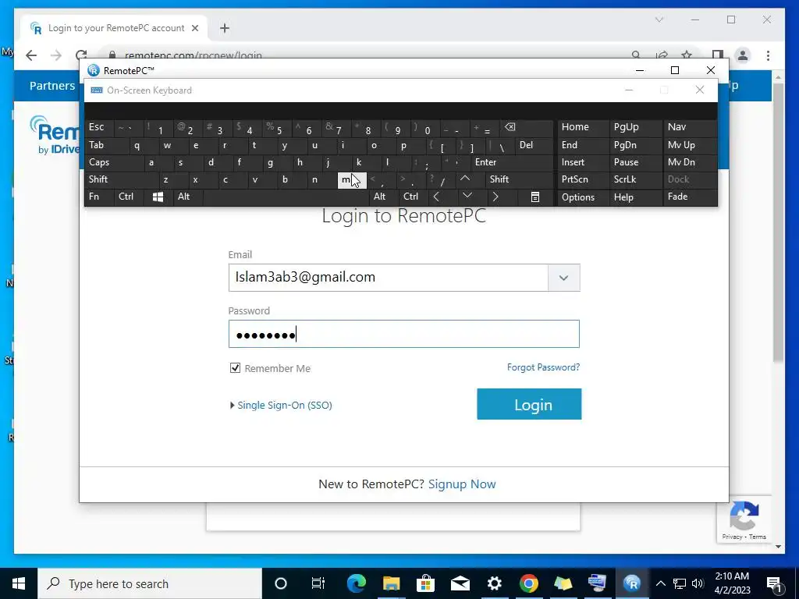
Task: Click Options key on the on-screen keyboard
Action: click(583, 197)
